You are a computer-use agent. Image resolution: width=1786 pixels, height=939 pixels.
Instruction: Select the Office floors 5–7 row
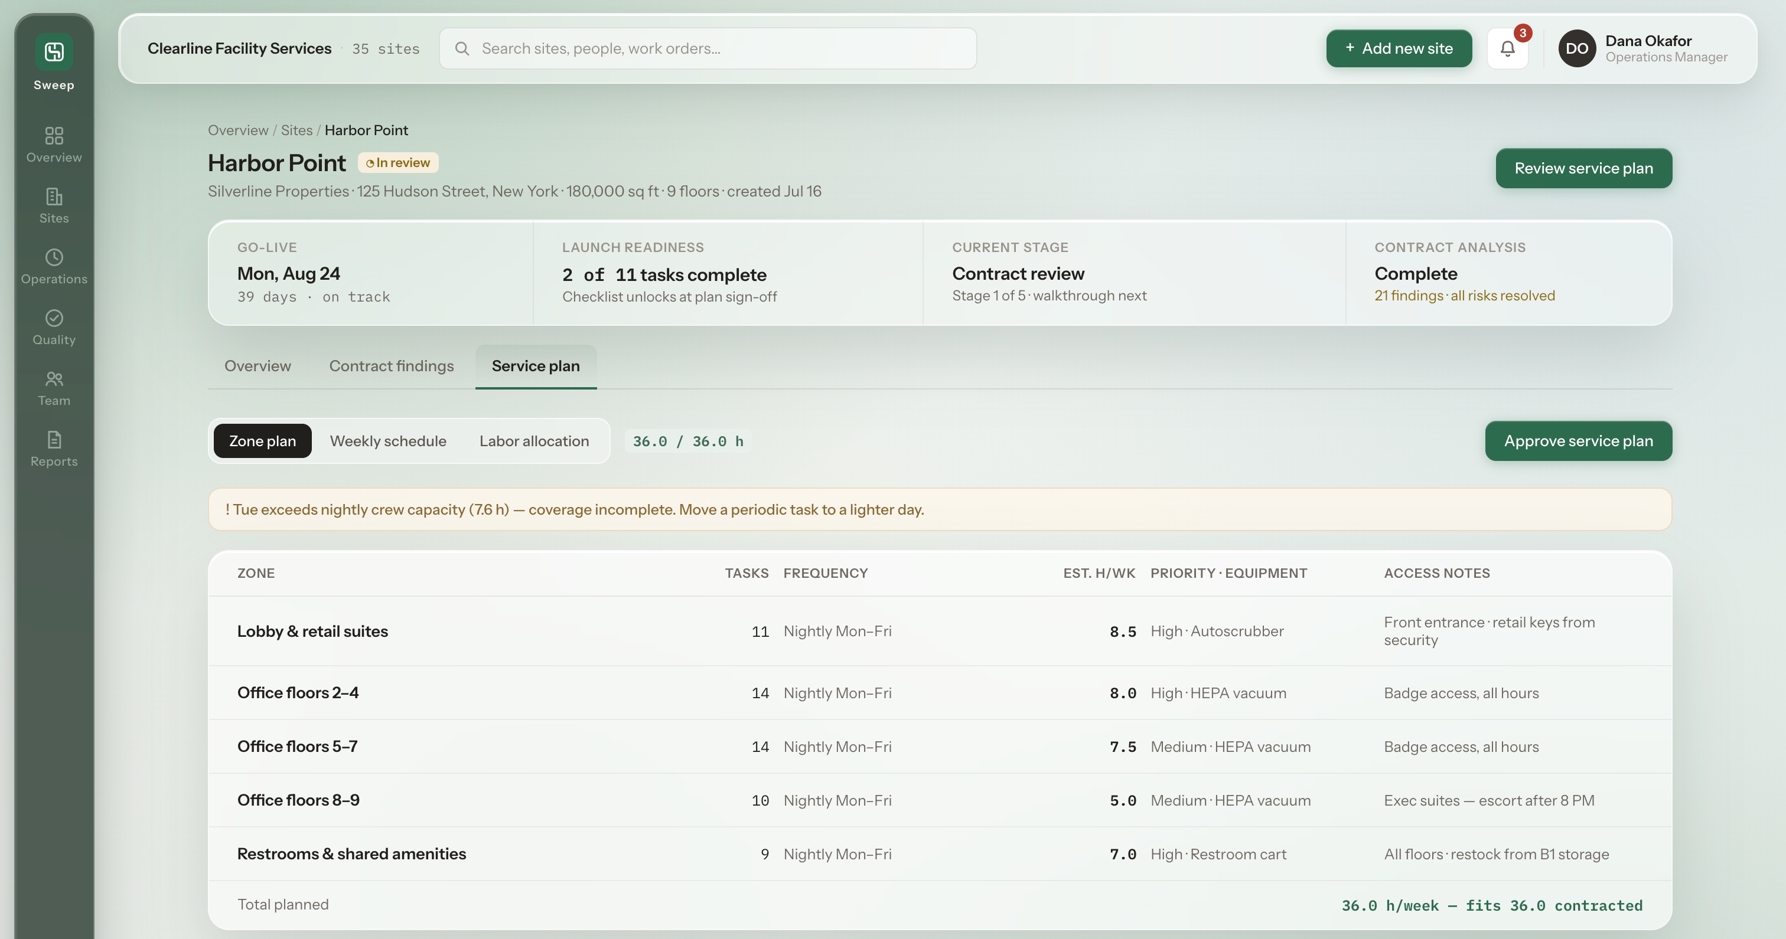940,747
